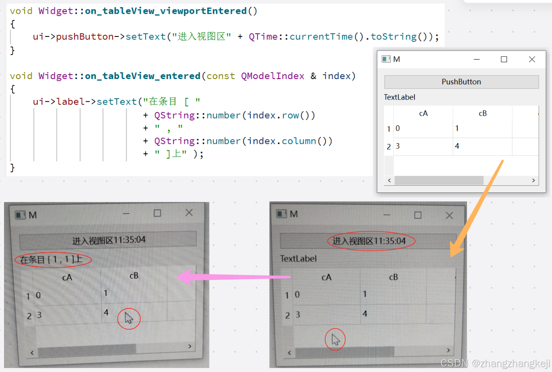Click the scroll-right arrow in the 在条目 window
This screenshot has height=372, width=552.
(x=190, y=346)
